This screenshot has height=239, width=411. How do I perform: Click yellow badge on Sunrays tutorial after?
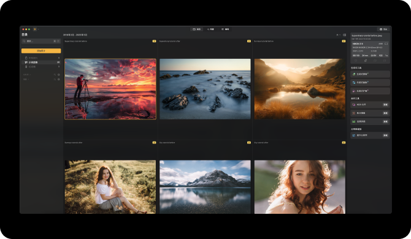154,143
